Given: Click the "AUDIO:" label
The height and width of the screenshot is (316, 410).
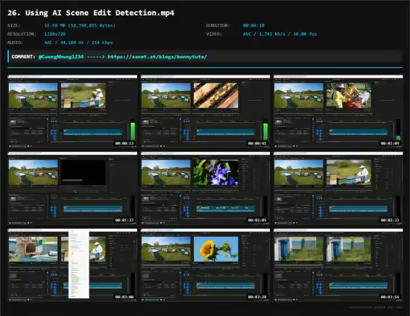Looking at the screenshot, I should tap(15, 42).
